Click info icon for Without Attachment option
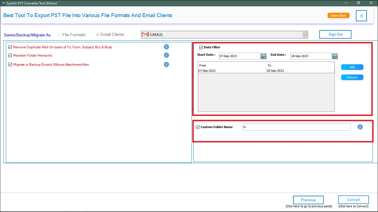Viewport: 378px width, 212px height. 166,65
